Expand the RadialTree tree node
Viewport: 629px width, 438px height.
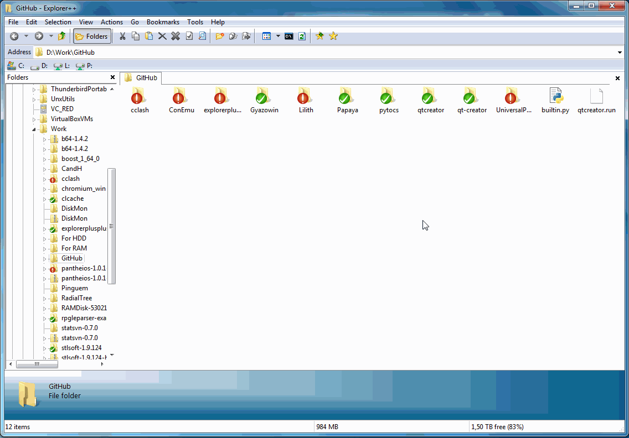44,299
